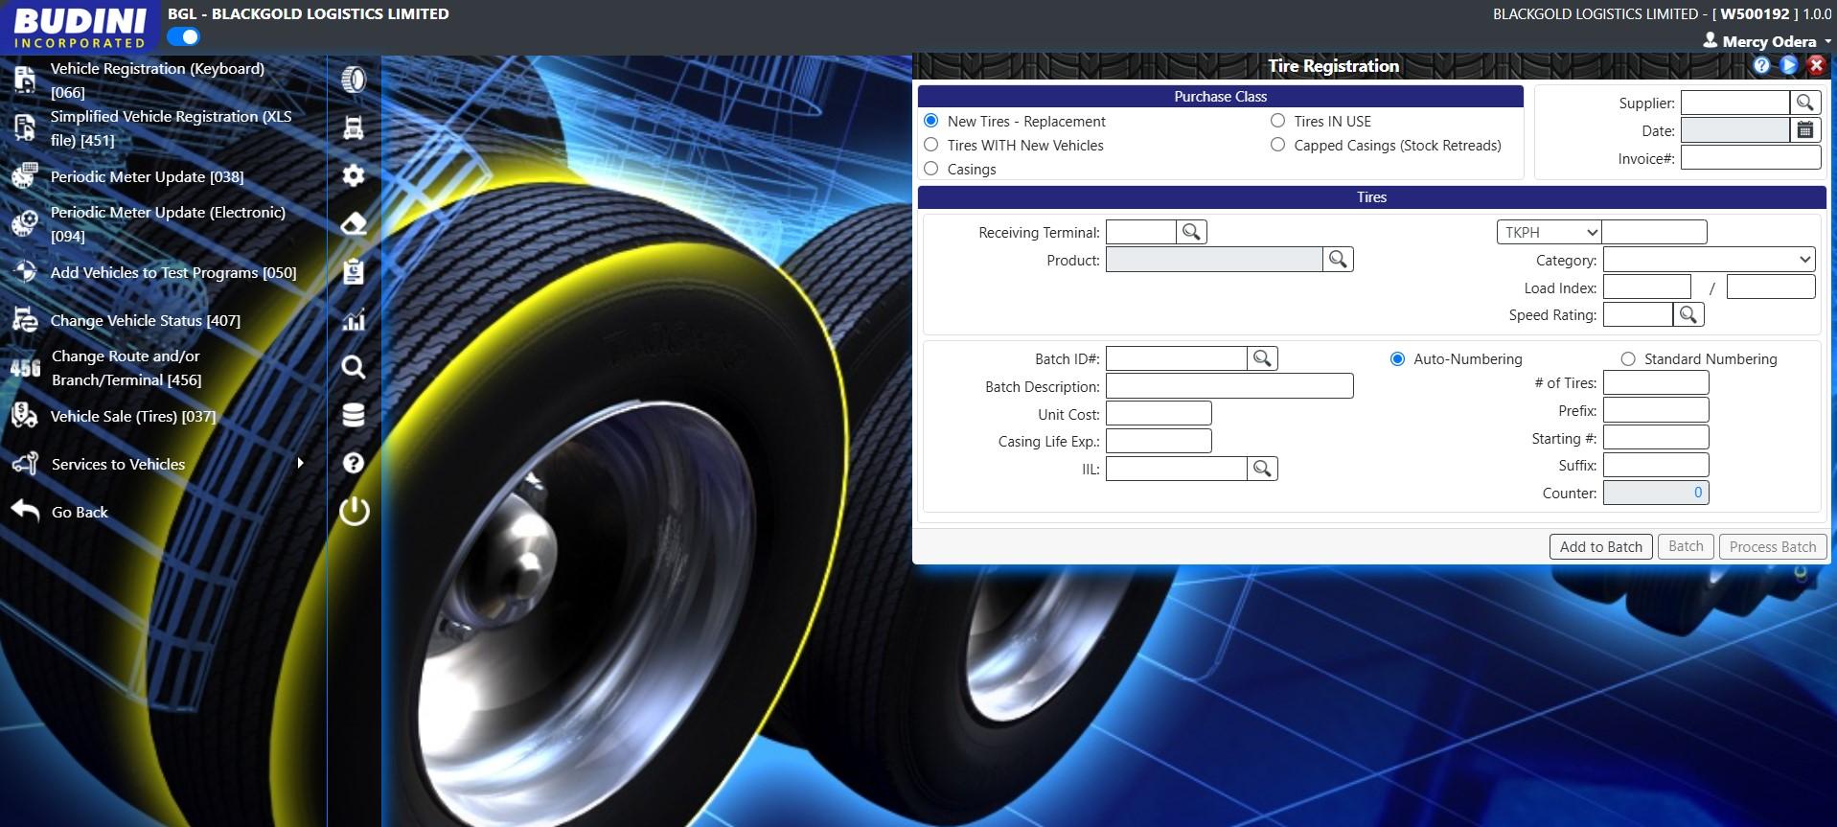This screenshot has height=827, width=1837.
Task: Click the Add to Batch button
Action: pyautogui.click(x=1600, y=546)
